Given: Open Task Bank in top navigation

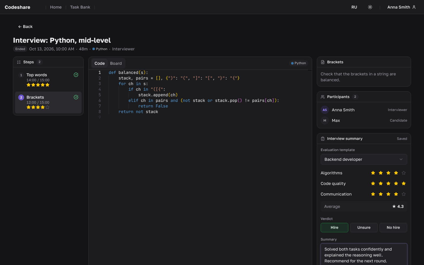Looking at the screenshot, I should pos(80,7).
